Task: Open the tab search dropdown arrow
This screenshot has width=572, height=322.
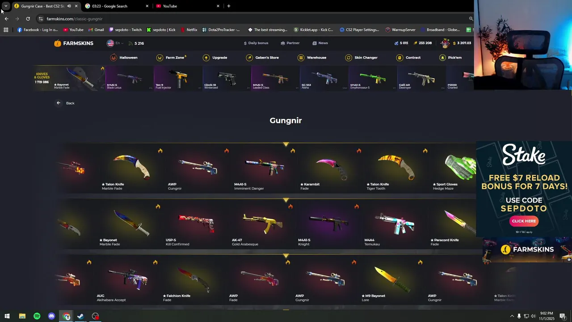Action: (6, 6)
